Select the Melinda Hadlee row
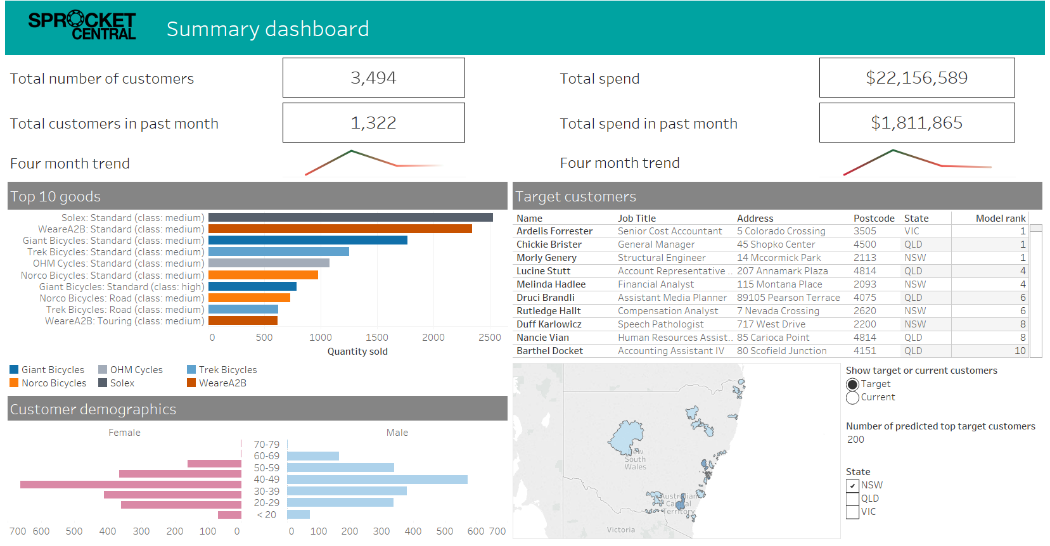1050x546 pixels. pos(771,284)
